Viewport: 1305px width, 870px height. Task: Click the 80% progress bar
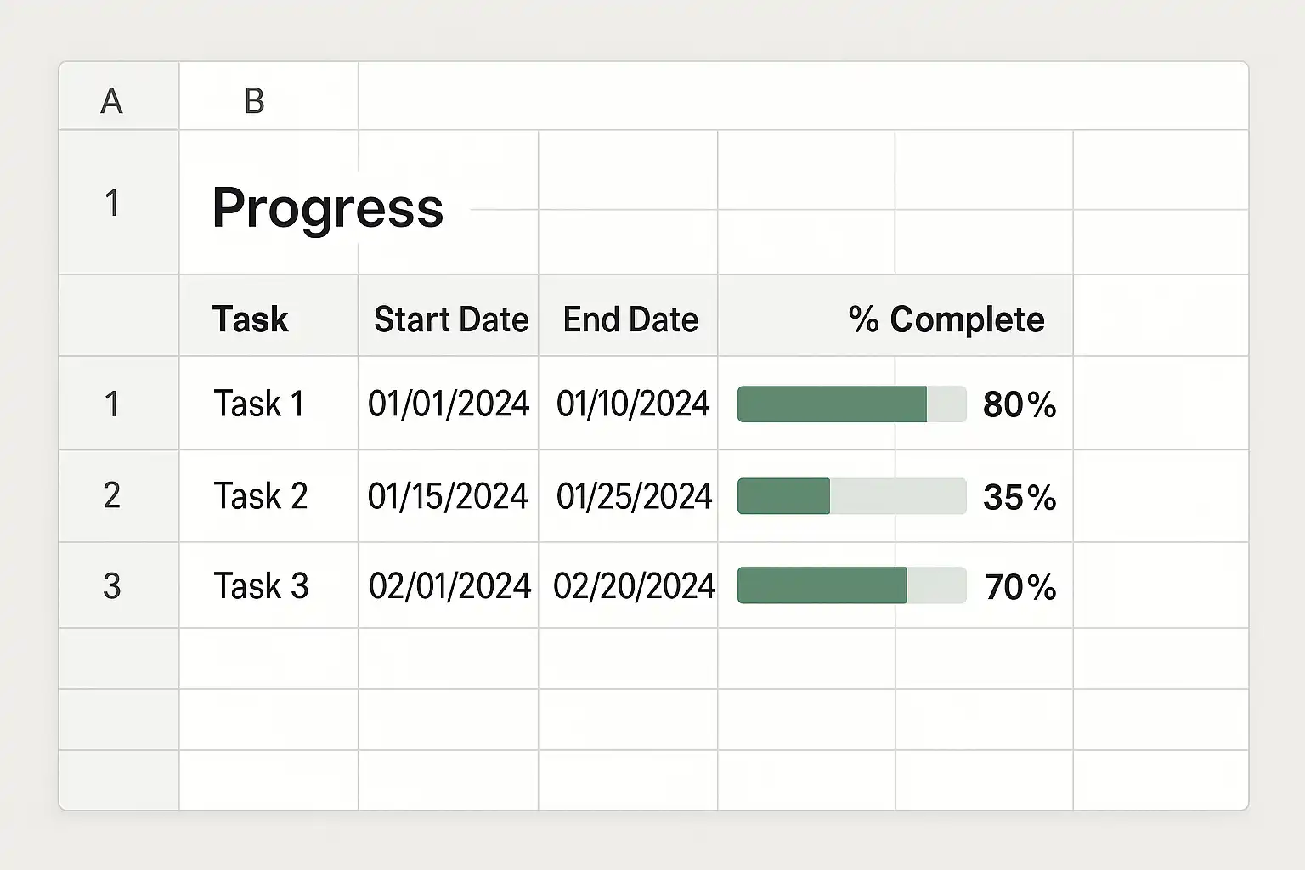pyautogui.click(x=851, y=404)
